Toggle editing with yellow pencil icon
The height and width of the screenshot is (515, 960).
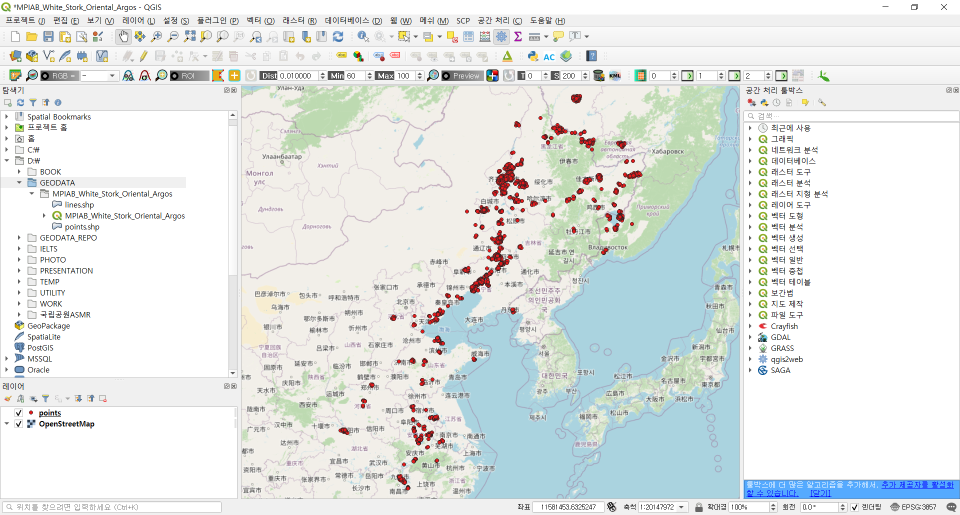click(x=143, y=56)
